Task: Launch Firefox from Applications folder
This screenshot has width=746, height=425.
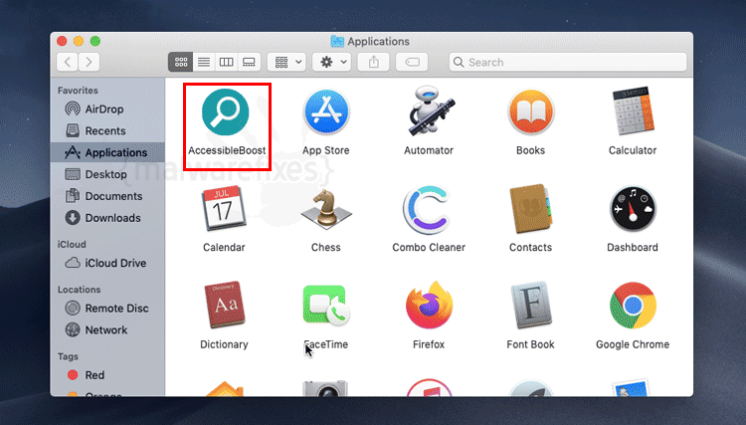Action: tap(429, 305)
